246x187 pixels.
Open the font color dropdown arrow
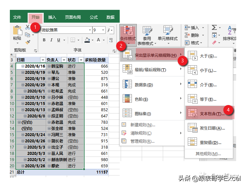pyautogui.click(x=104, y=40)
